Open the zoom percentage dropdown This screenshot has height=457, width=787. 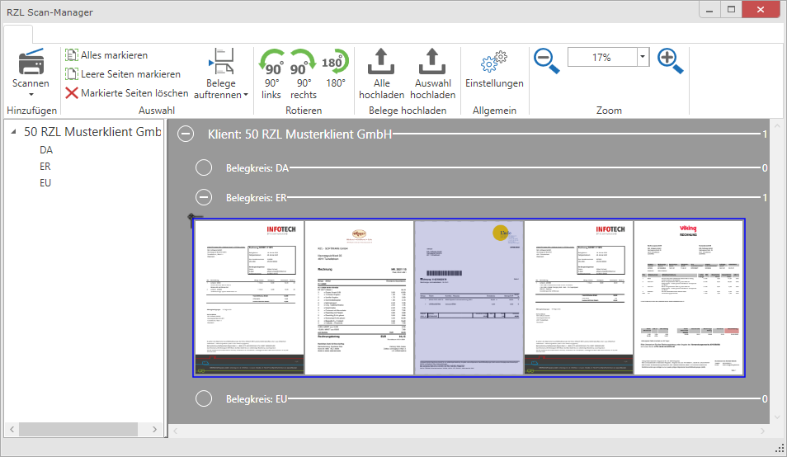tap(643, 57)
